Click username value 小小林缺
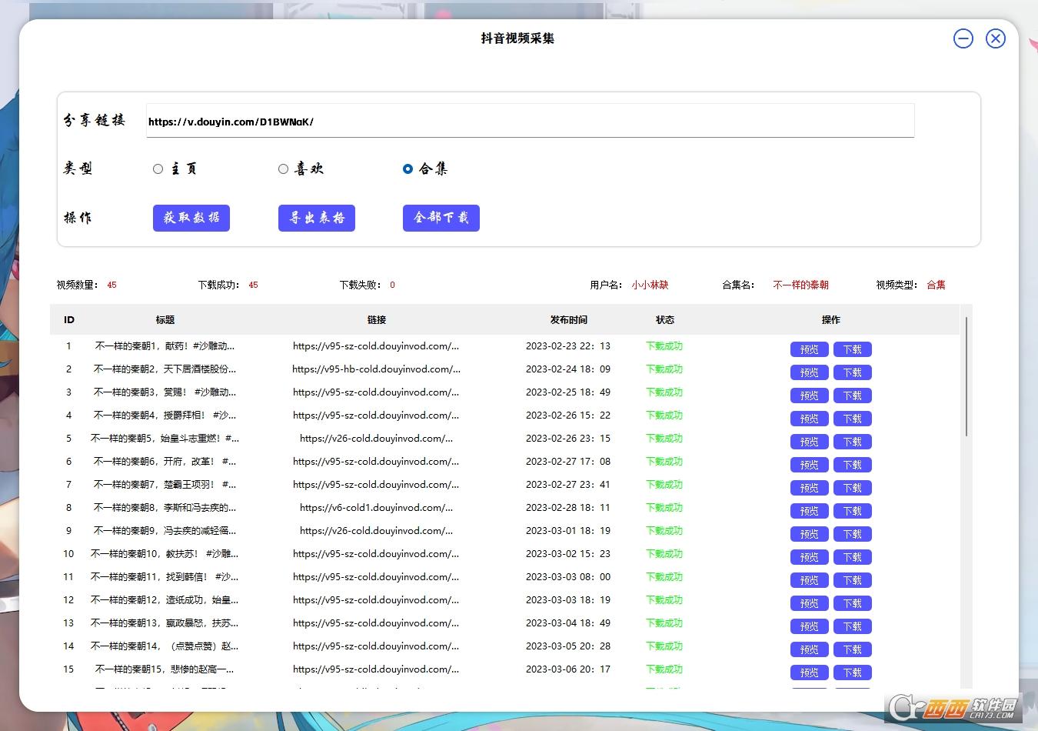The image size is (1038, 731). (650, 285)
